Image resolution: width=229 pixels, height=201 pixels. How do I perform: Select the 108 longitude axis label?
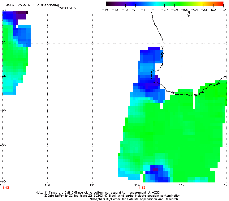47,185
